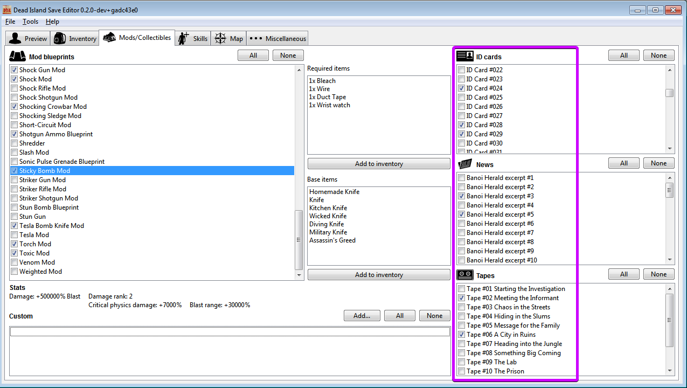Open the Tools menu
This screenshot has height=388, width=687.
pyautogui.click(x=30, y=22)
